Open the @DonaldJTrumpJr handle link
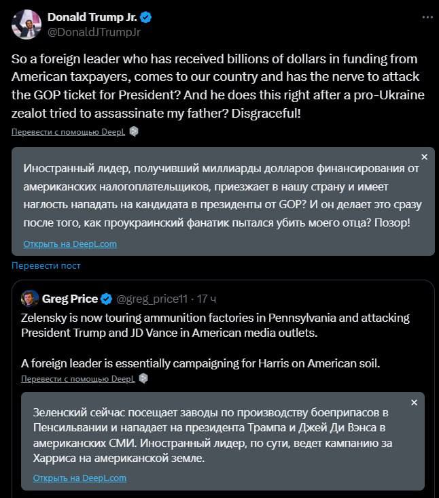The height and width of the screenshot is (498, 439). [x=94, y=31]
